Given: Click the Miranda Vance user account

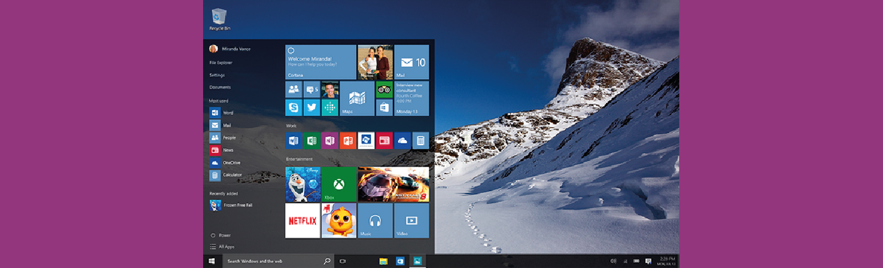Looking at the screenshot, I should click(230, 49).
